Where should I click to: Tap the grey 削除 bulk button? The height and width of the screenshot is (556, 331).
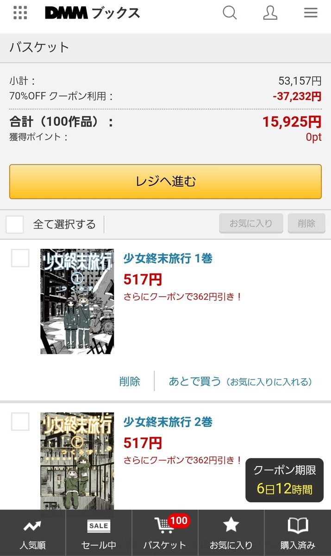point(306,223)
